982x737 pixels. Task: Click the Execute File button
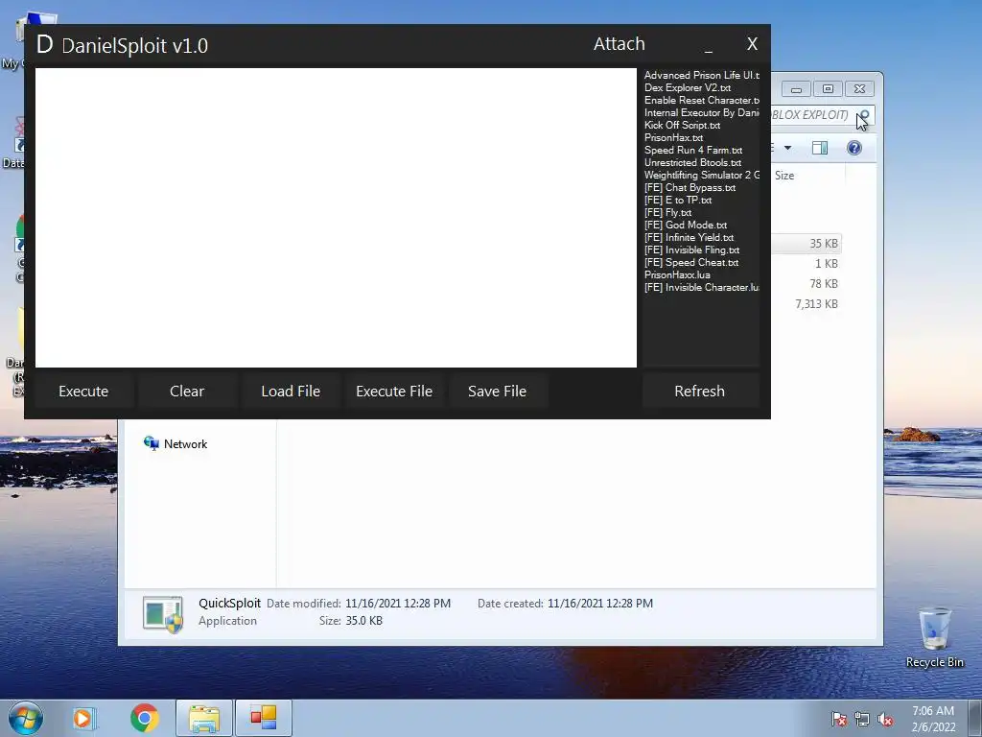tap(394, 392)
